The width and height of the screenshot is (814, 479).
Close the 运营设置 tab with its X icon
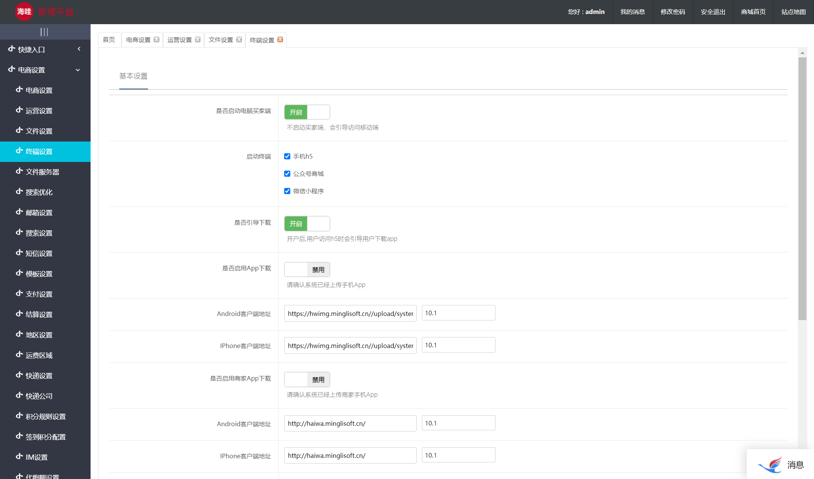tap(197, 40)
